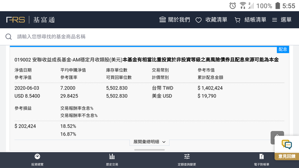Screen dimensions: 299x168
Task: Select the 參考市值 column header
Action: [206, 70]
